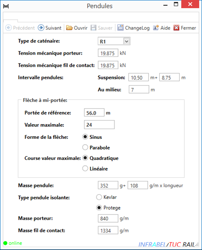Open a file with the Ouvrir folder icon

coord(69,28)
